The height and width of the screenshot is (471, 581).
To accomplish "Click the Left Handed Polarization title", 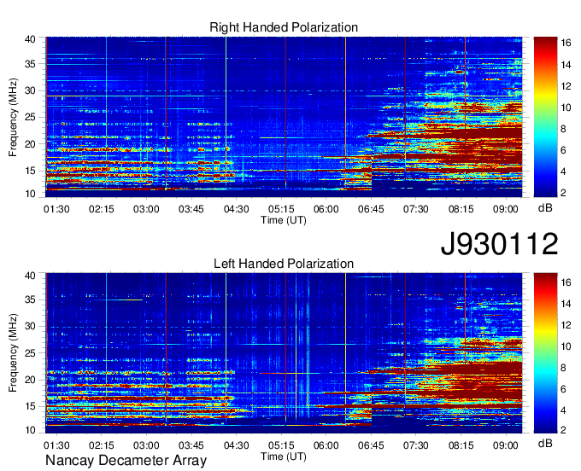I will point(284,264).
